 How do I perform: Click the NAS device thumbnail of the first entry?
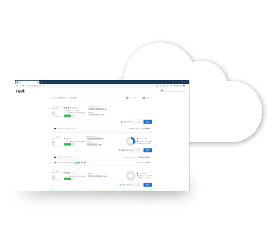click(56, 112)
